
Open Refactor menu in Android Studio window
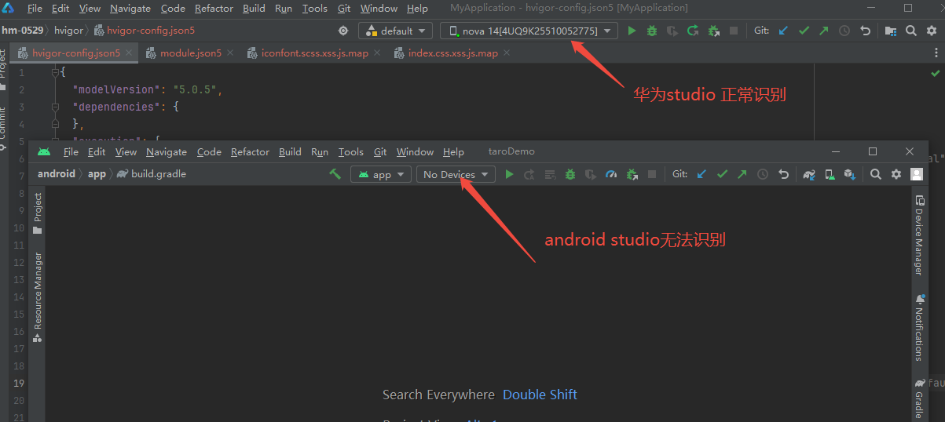[250, 151]
